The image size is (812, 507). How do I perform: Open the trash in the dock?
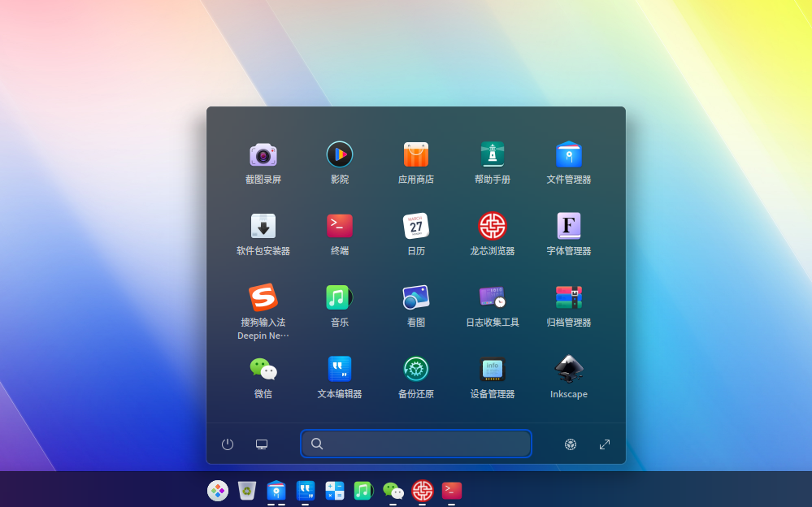pyautogui.click(x=247, y=491)
